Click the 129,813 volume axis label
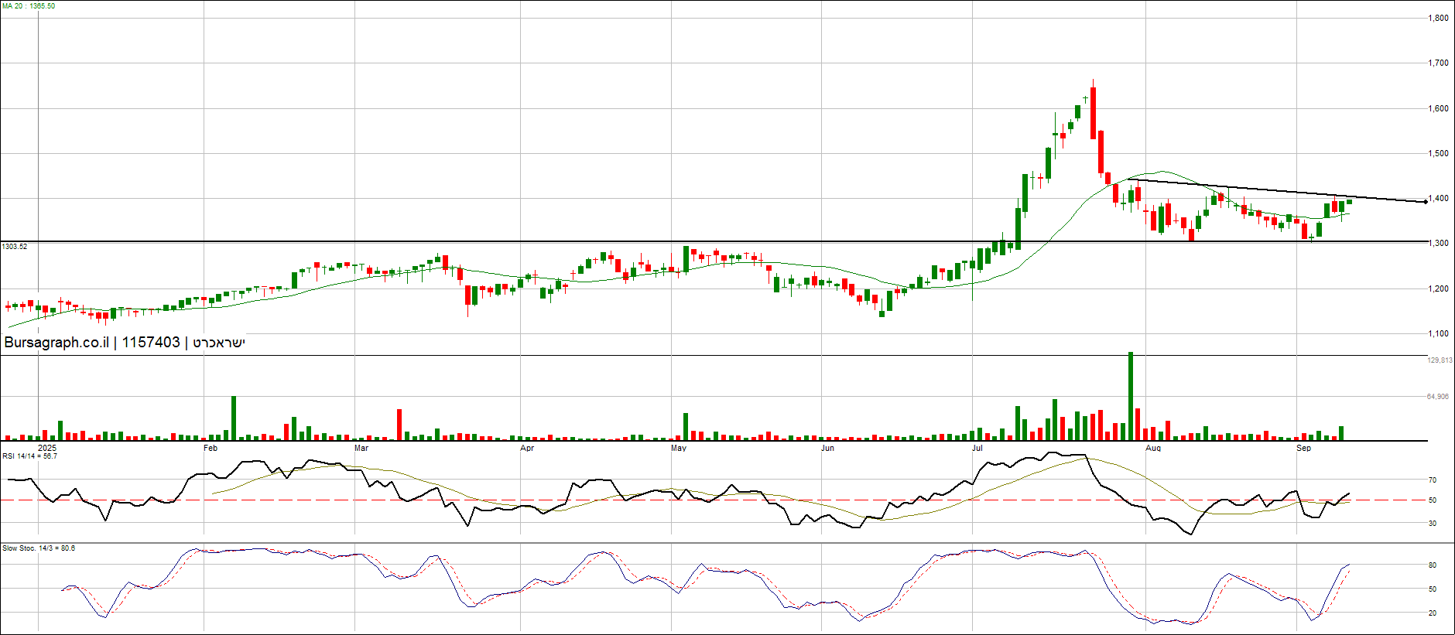This screenshot has height=635, width=1455. pyautogui.click(x=1440, y=360)
